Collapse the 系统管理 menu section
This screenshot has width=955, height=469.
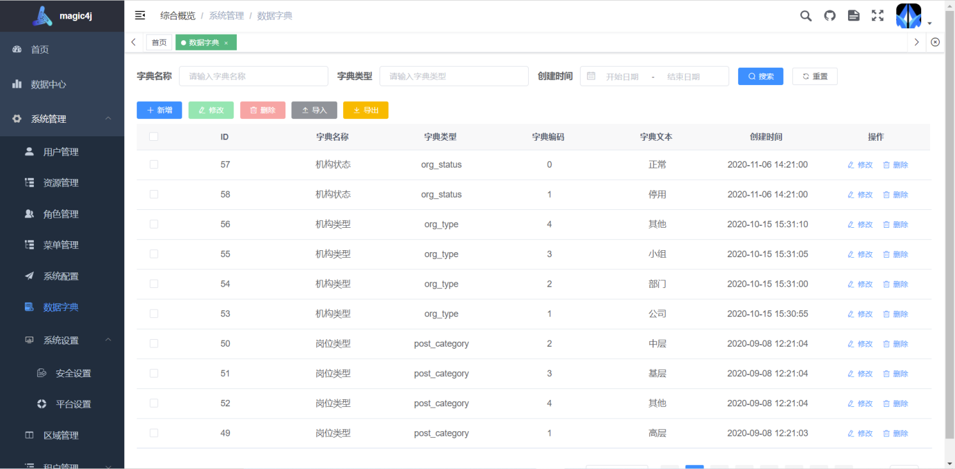pos(62,118)
